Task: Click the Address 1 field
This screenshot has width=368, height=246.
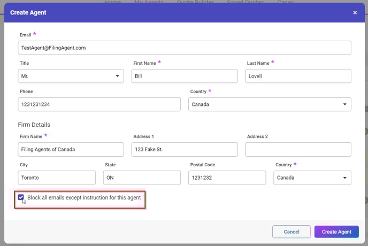Action: (185, 149)
